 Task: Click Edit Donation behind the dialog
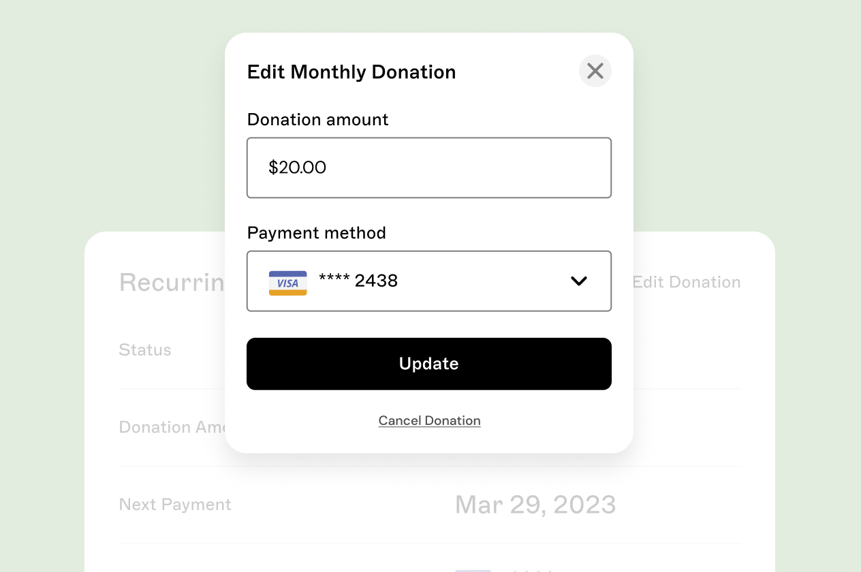(x=686, y=282)
